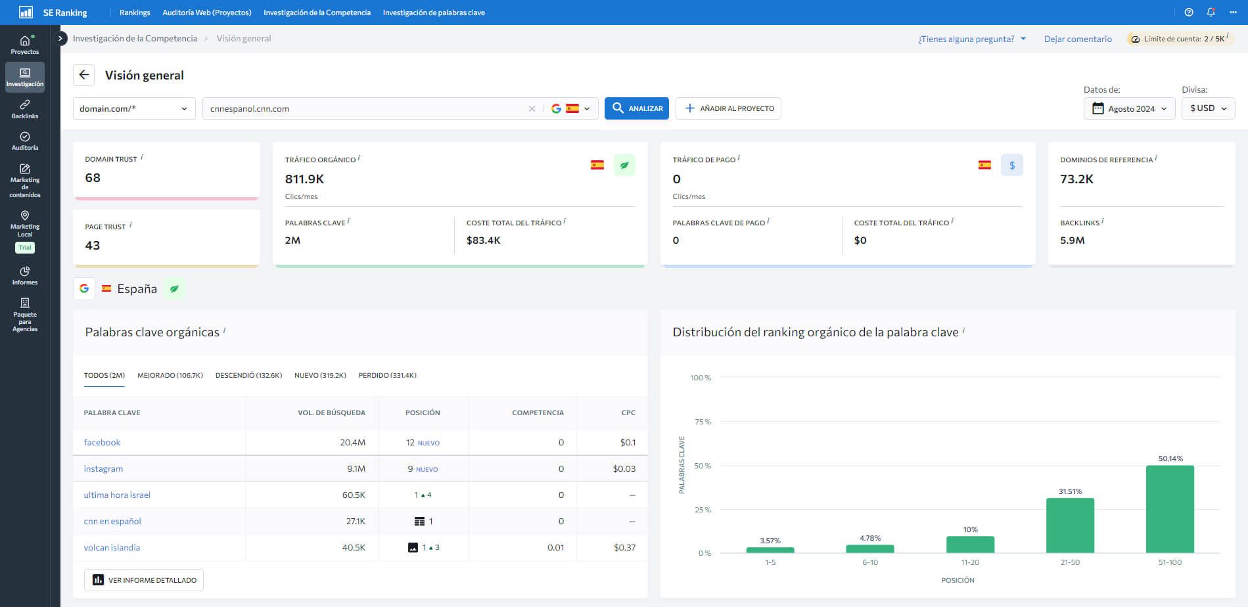Click info icon next to Palabras clave orgánicas
1248x607 pixels.
tap(224, 330)
